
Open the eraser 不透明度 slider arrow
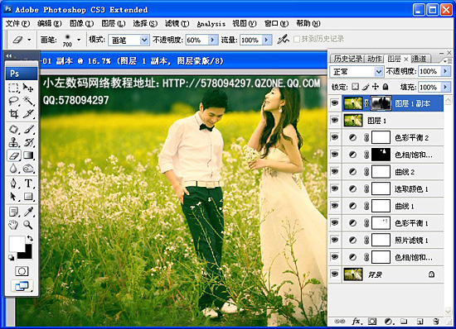point(212,40)
